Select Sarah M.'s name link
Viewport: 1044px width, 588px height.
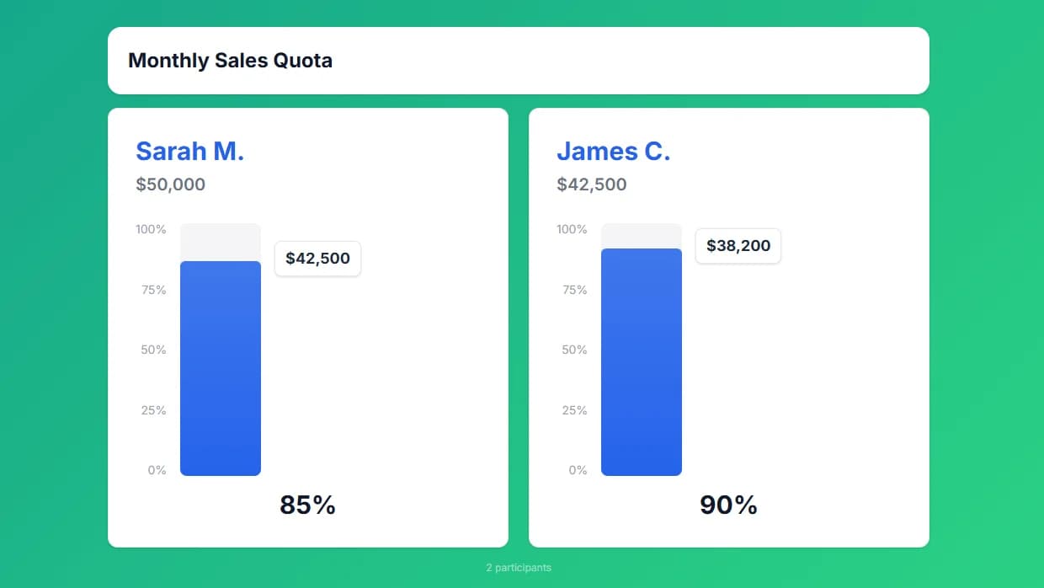(189, 151)
